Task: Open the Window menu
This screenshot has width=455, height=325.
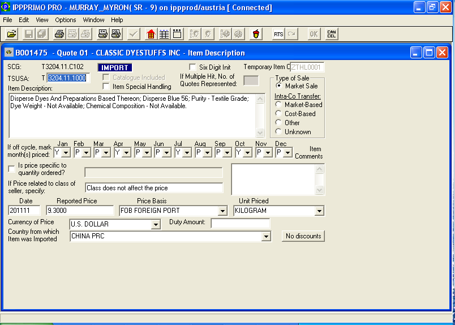Action: [93, 20]
